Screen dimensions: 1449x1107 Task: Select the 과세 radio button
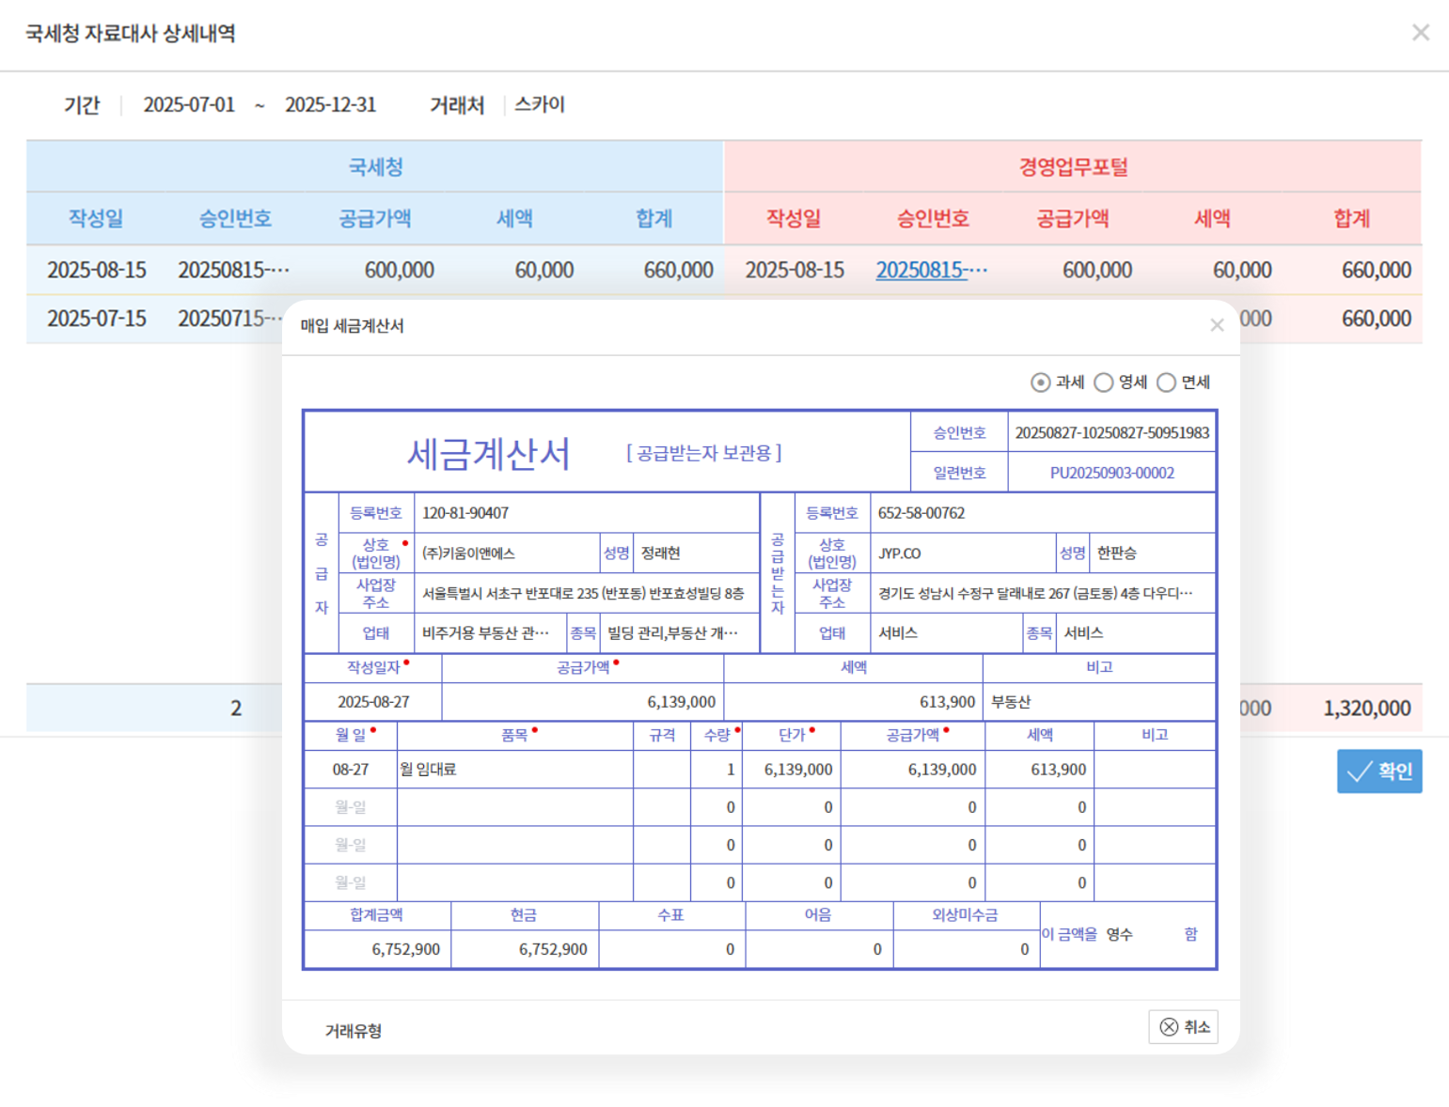point(1040,382)
